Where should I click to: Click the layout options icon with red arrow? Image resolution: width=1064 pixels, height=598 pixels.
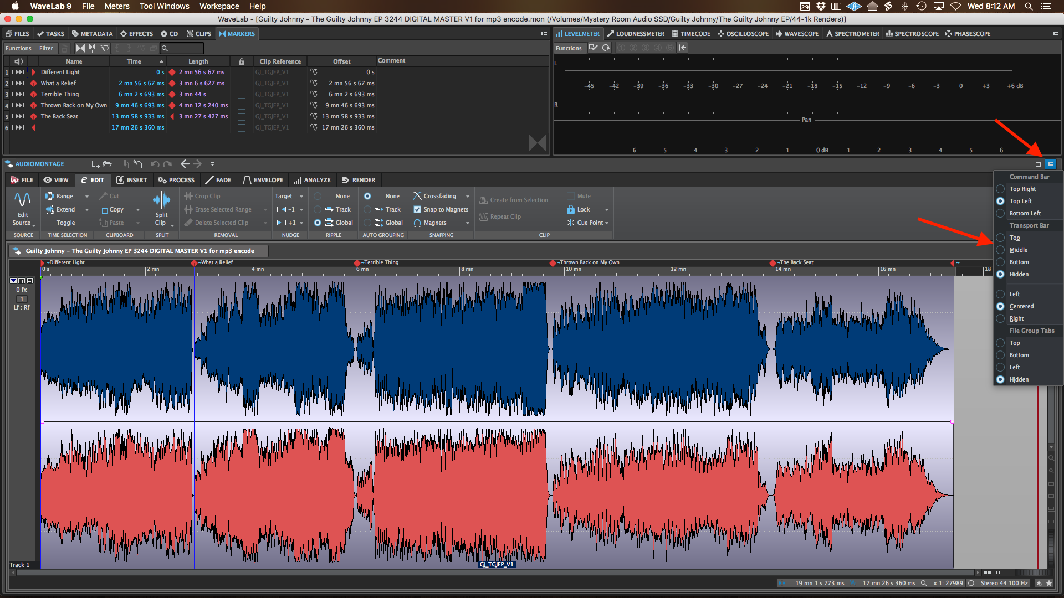point(1050,164)
